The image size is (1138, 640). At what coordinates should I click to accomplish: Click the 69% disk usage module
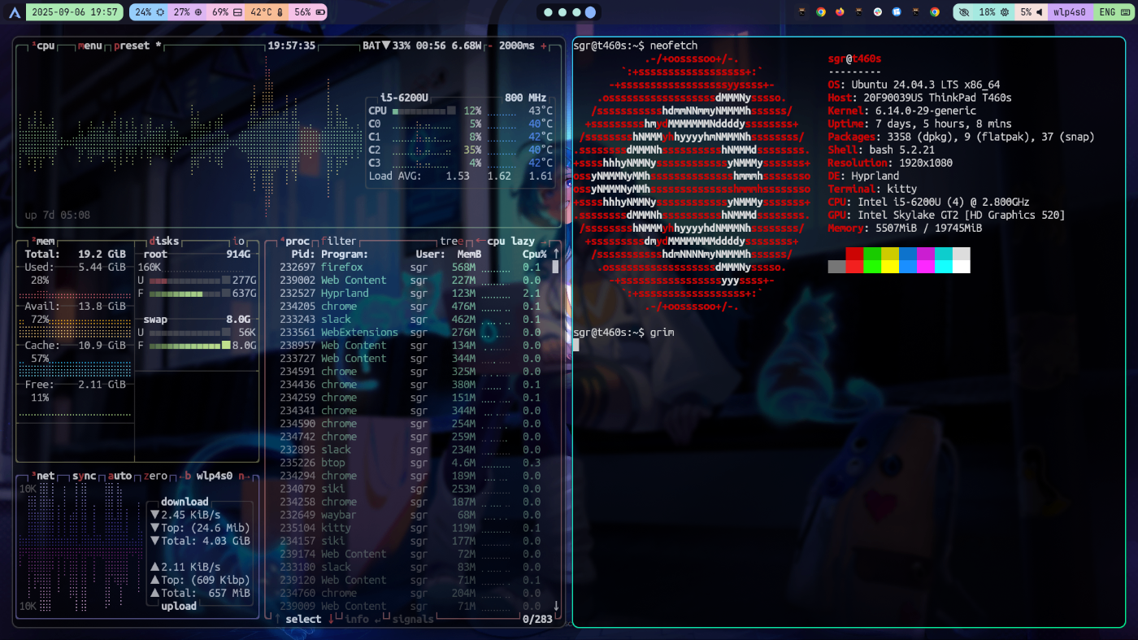(227, 12)
